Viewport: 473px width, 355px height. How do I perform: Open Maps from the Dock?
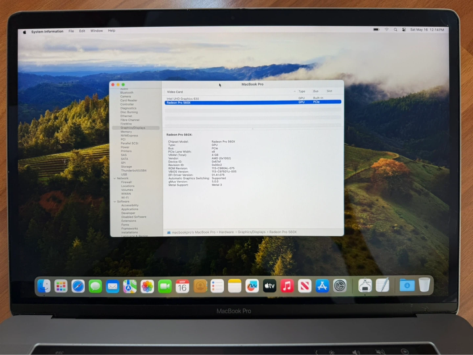[130, 286]
